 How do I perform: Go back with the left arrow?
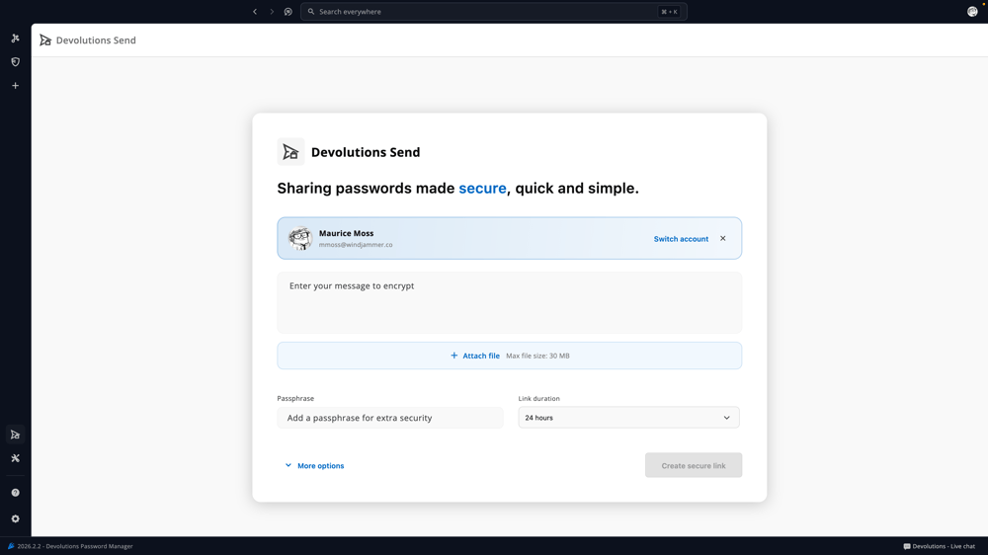click(255, 11)
